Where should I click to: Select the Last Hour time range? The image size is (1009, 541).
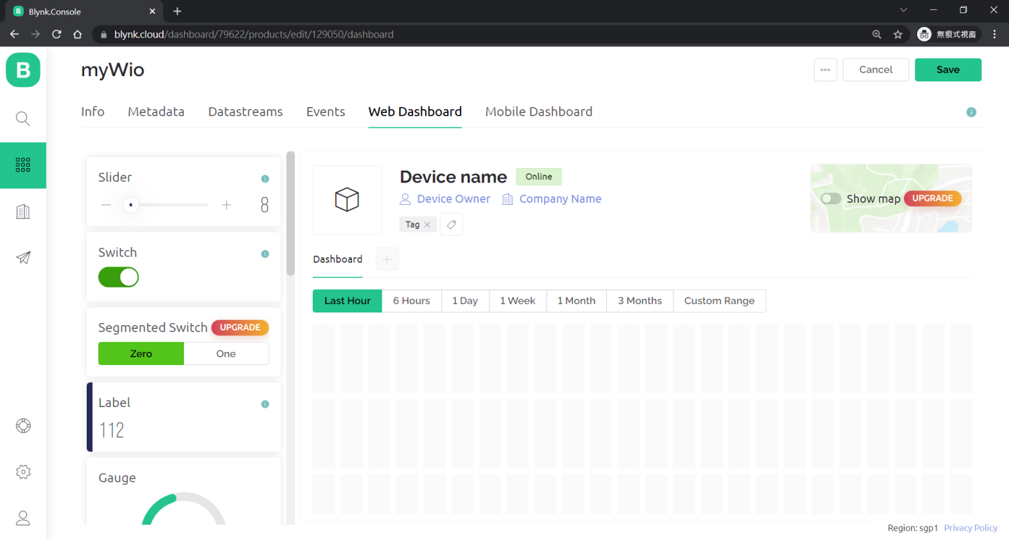point(348,301)
